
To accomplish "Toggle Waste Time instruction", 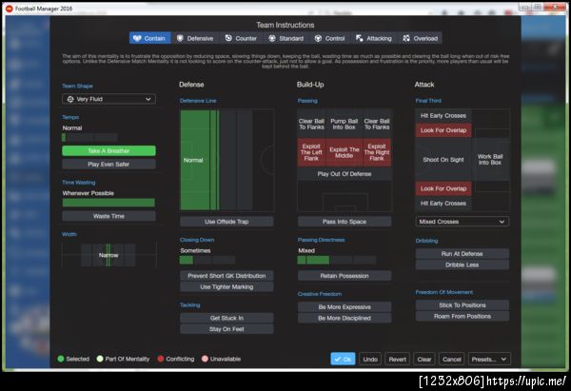I will [108, 216].
